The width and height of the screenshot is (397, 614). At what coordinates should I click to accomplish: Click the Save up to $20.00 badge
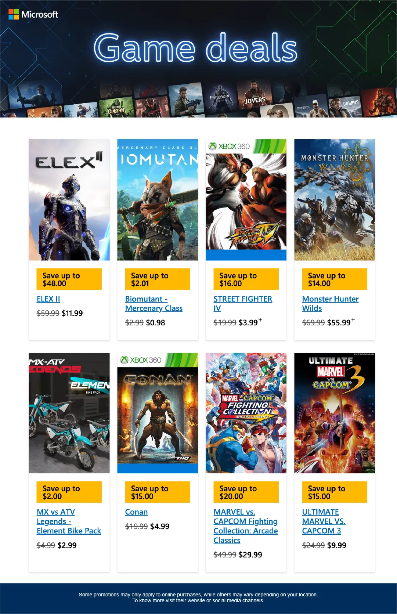pos(246,492)
